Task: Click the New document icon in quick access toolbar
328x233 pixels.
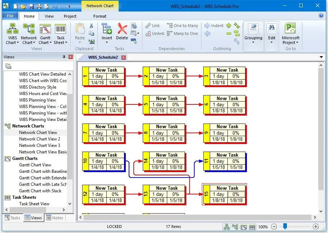Action: point(16,6)
